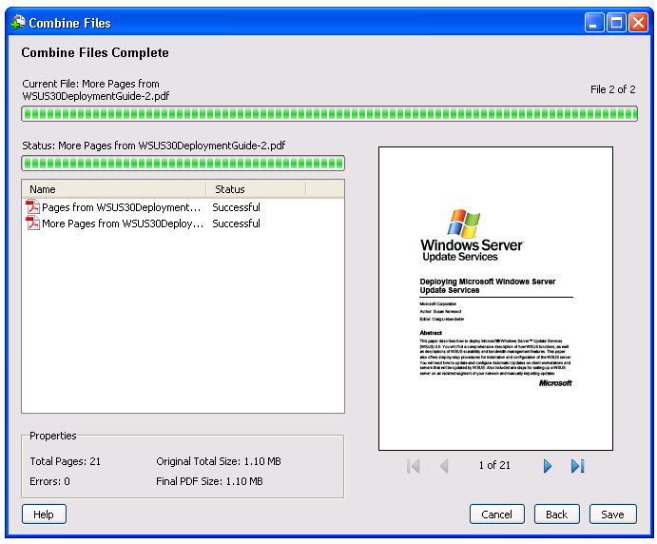Go to the previous preview page
The height and width of the screenshot is (544, 657).
pyautogui.click(x=445, y=466)
